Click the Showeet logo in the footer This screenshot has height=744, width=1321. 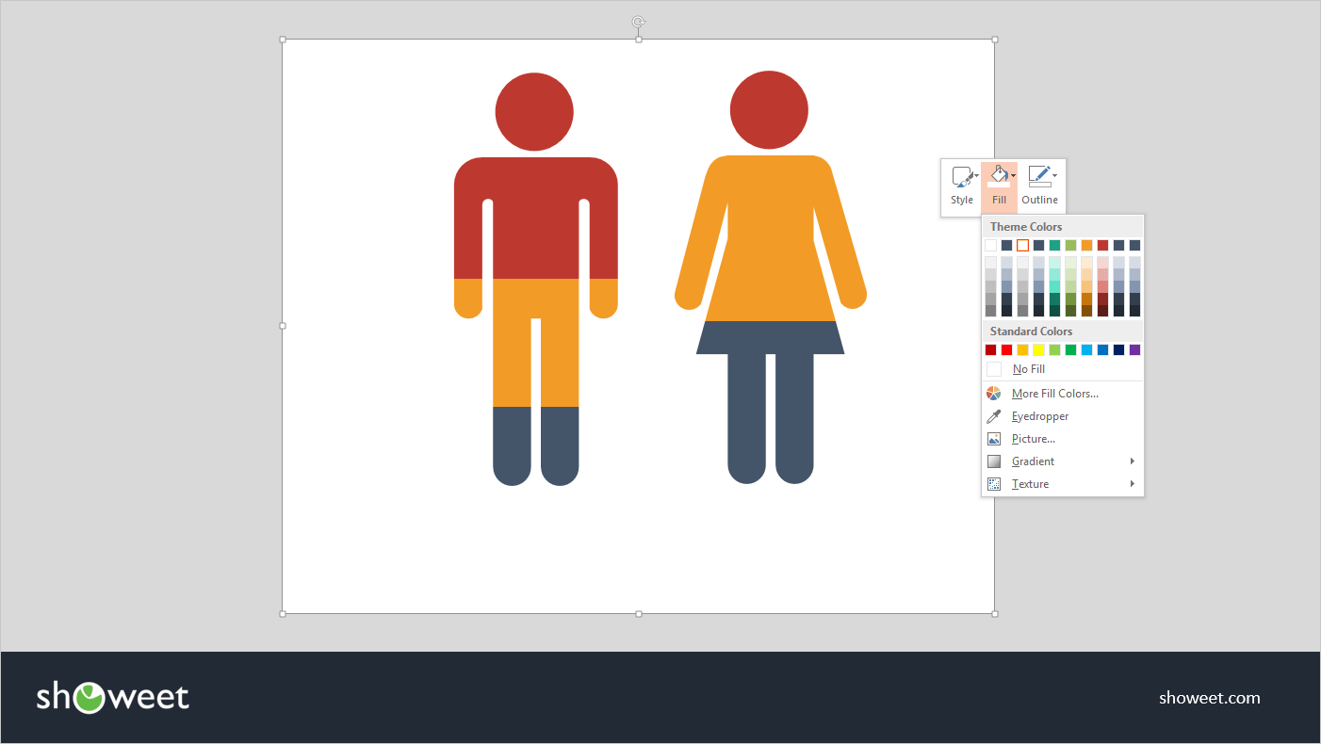(x=113, y=697)
